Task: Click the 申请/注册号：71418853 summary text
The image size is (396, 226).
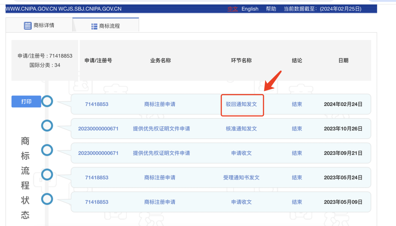Action: 45,56
